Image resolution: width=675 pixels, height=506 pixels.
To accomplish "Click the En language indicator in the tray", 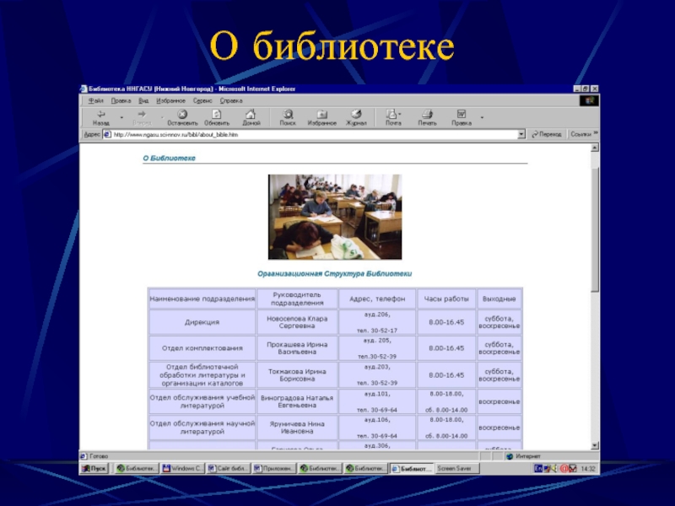I will [x=537, y=469].
